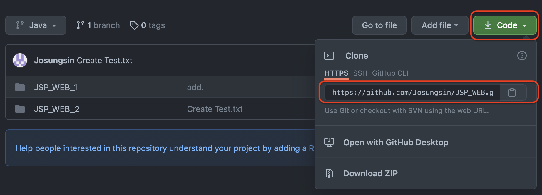The image size is (542, 195).
Task: Click the clone help question mark icon
Action: tap(522, 56)
